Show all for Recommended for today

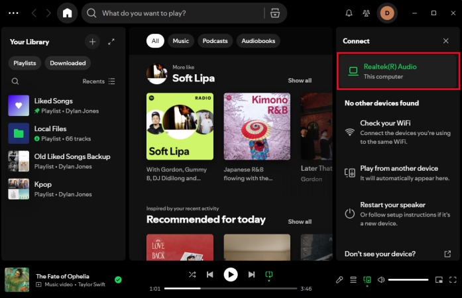(x=300, y=221)
